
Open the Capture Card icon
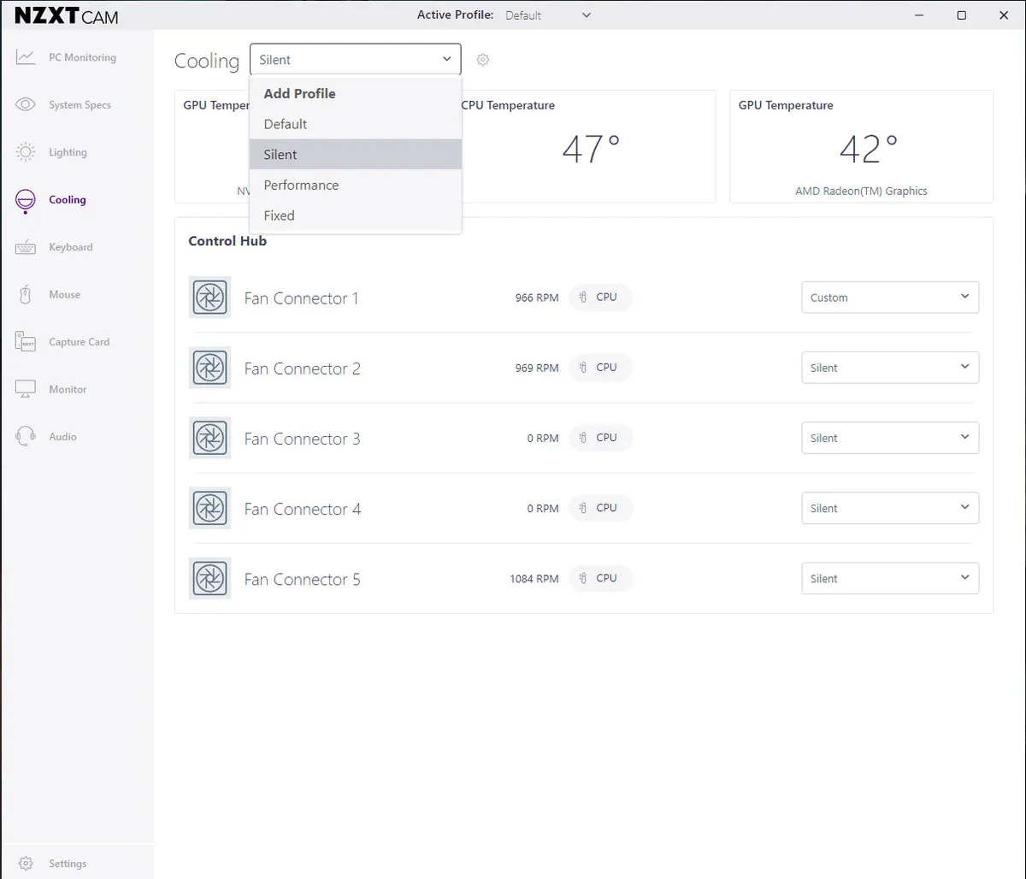[26, 342]
